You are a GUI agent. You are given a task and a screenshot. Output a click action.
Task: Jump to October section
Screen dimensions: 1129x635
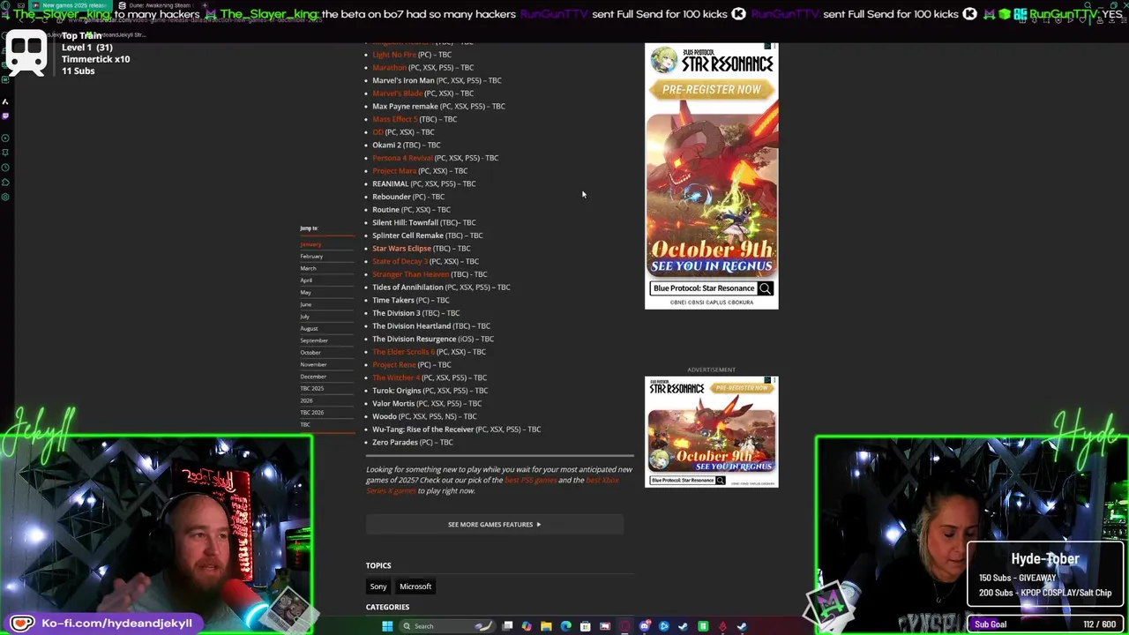click(x=310, y=353)
